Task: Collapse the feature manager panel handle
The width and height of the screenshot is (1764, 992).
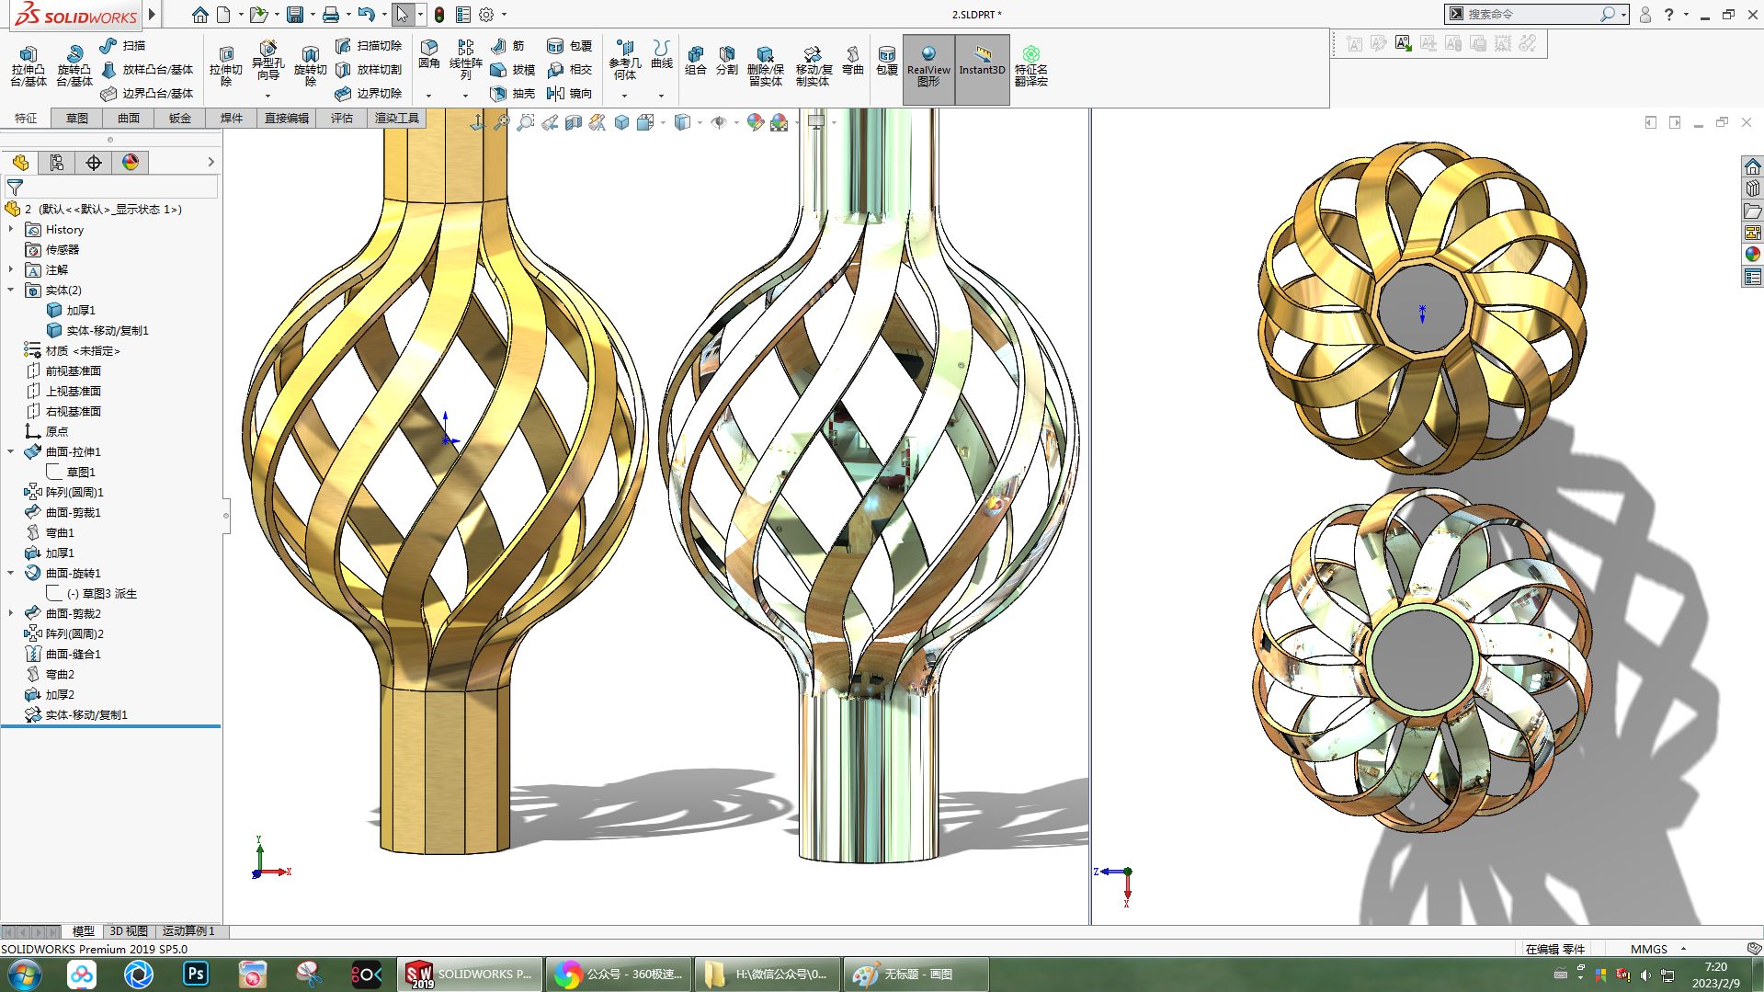Action: coord(226,516)
